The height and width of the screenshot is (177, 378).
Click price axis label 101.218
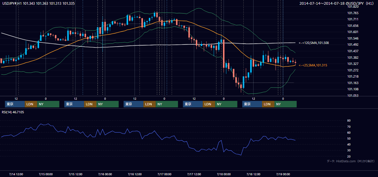pyautogui.click(x=353, y=76)
